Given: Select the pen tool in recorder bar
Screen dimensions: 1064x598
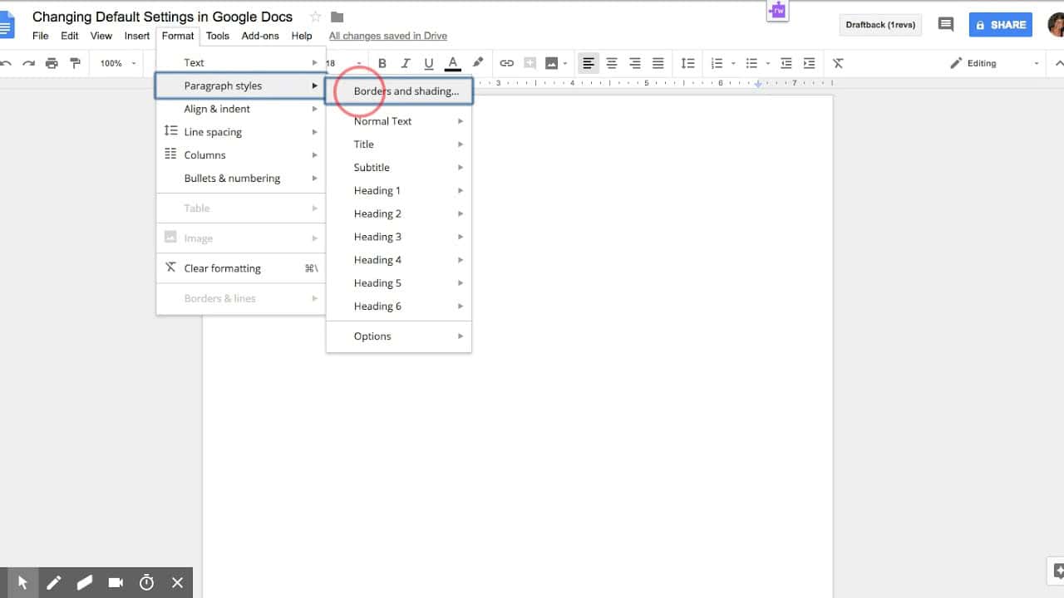Looking at the screenshot, I should coord(54,582).
